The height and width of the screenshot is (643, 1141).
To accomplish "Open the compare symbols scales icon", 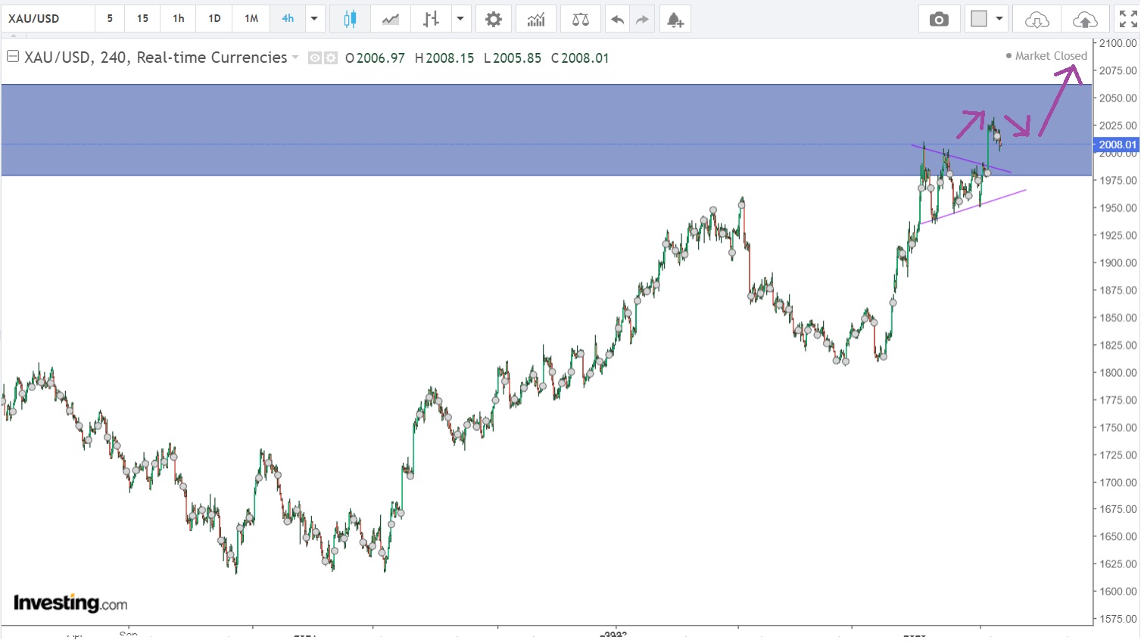I will [581, 19].
